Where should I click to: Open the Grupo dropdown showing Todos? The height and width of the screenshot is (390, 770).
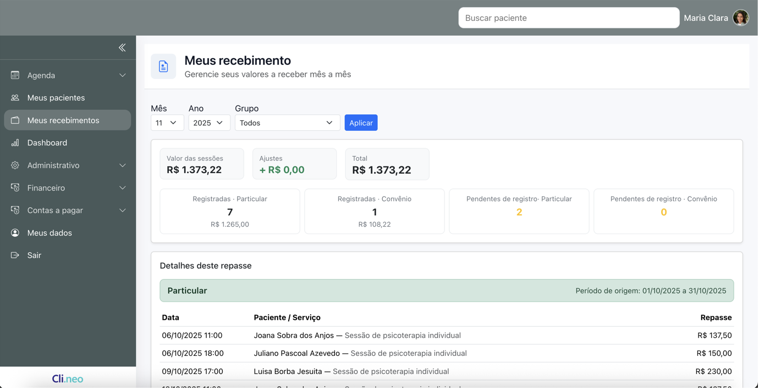(287, 123)
